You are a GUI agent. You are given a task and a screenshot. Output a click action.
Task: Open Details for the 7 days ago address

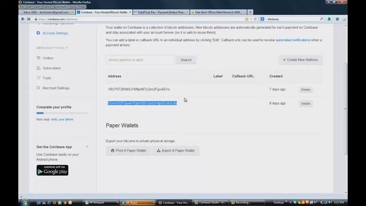pyautogui.click(x=305, y=89)
